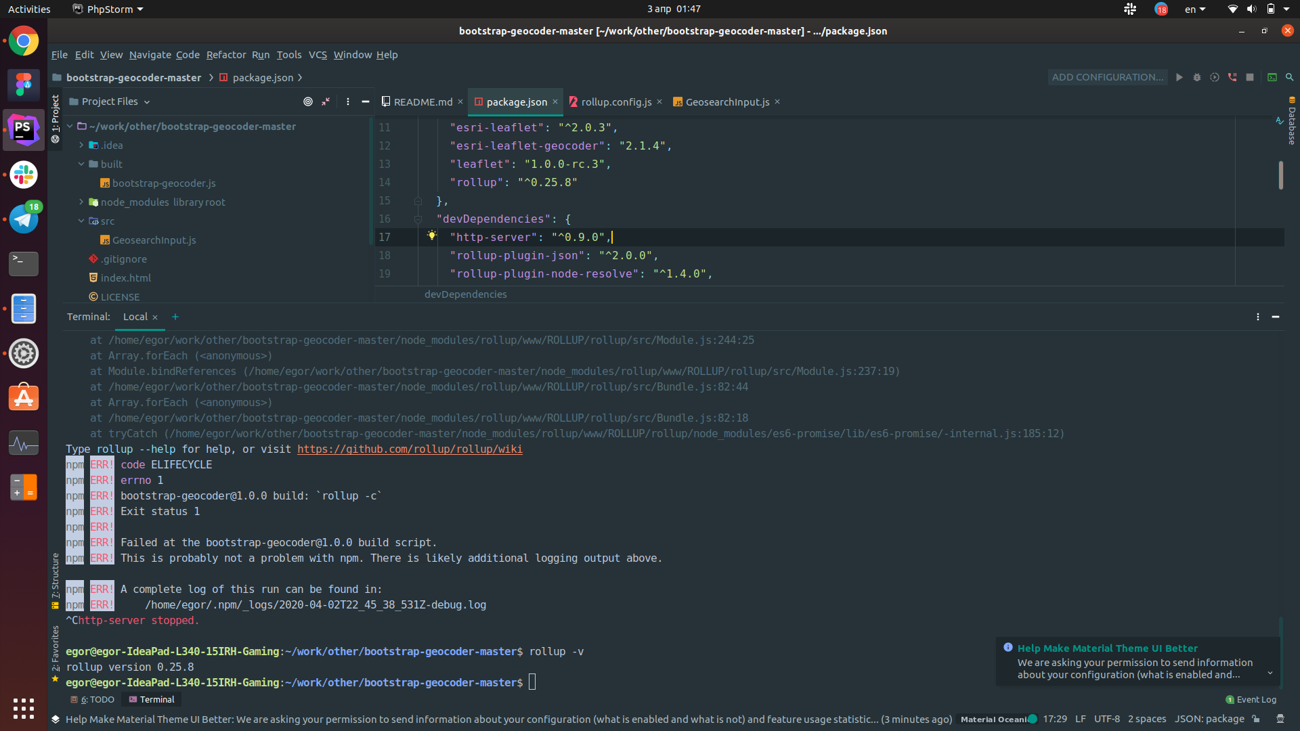Click the terminal command prompt input
The height and width of the screenshot is (731, 1300).
point(532,682)
